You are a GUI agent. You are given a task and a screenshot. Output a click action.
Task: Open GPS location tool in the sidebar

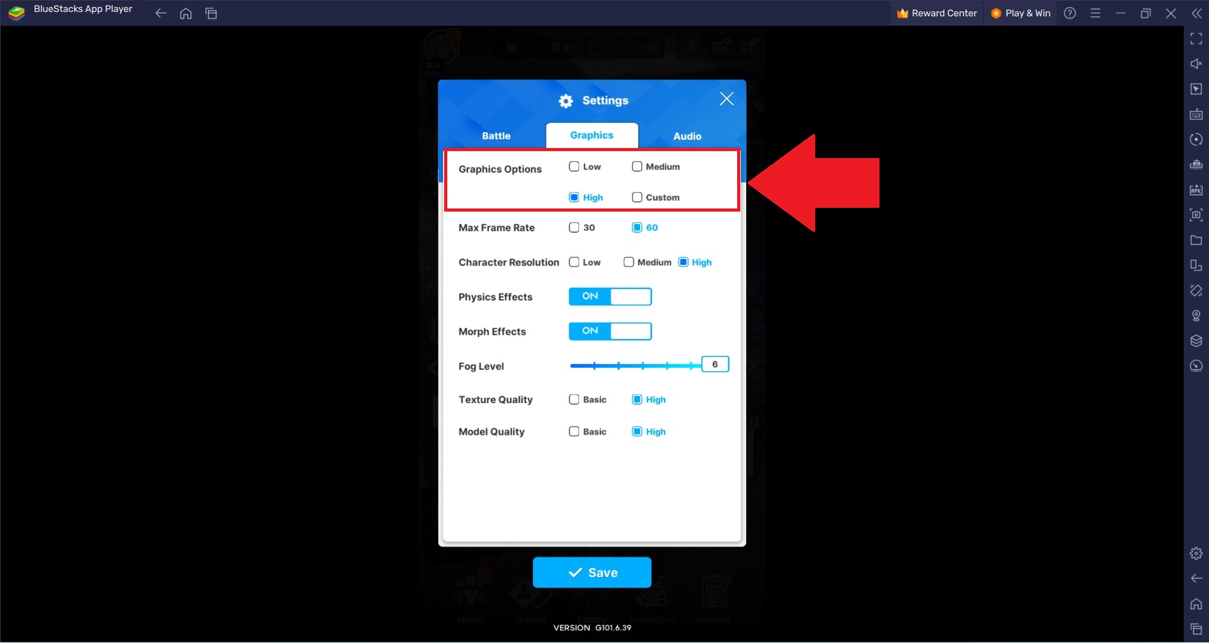click(1195, 316)
